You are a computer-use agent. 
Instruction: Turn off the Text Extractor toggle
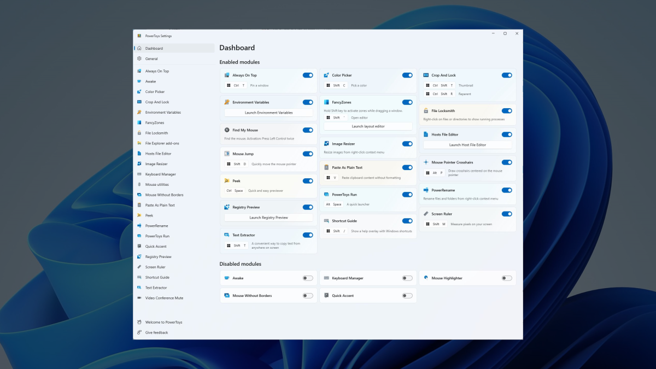tap(308, 235)
